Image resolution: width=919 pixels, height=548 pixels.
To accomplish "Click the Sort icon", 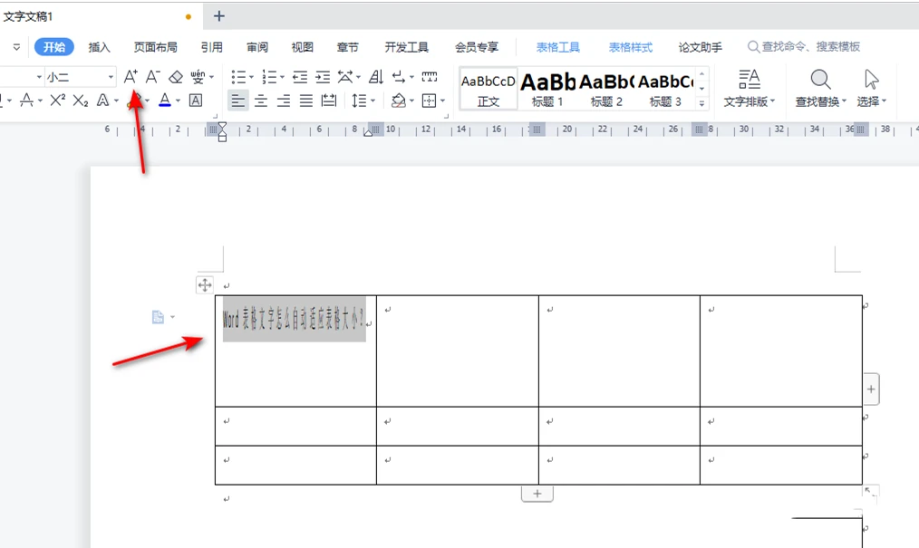I will pyautogui.click(x=376, y=77).
